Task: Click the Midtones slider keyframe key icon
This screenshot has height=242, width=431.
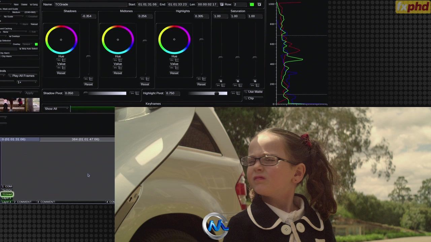Action: 142,79
